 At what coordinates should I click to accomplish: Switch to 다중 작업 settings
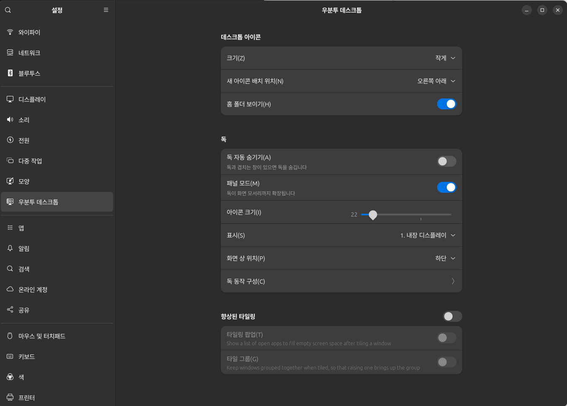(57, 161)
